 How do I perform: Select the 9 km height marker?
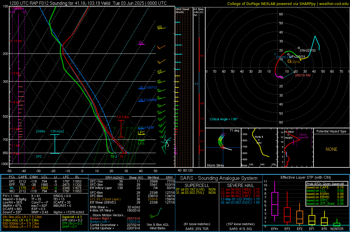(x=17, y=73)
